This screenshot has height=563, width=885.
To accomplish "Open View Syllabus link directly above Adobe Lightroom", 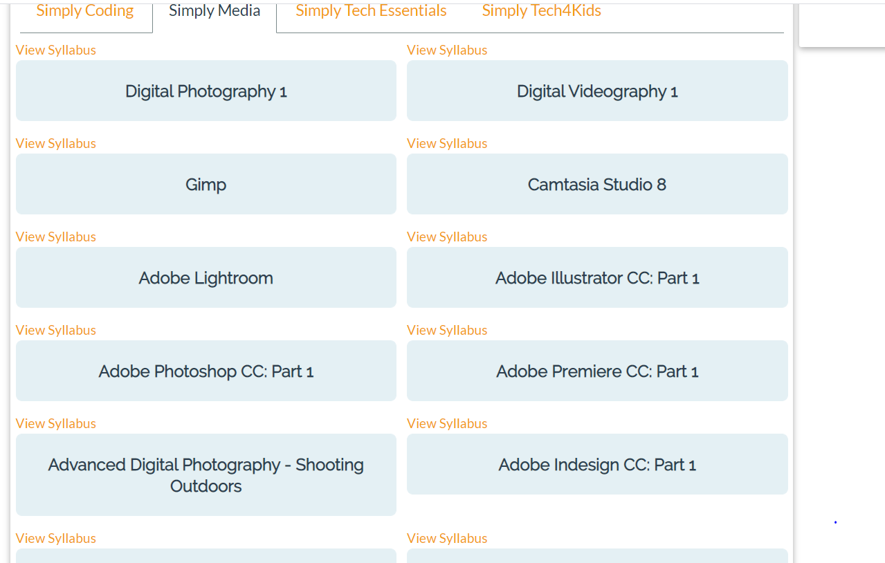I will (x=56, y=237).
